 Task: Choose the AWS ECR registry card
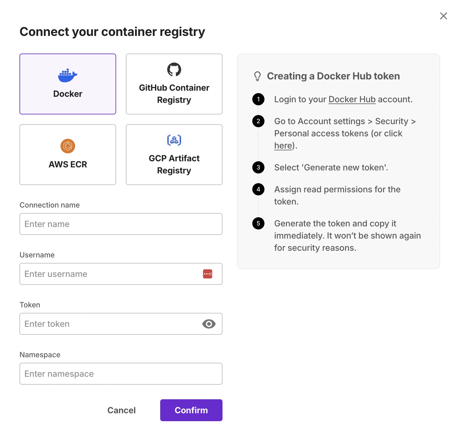(68, 155)
